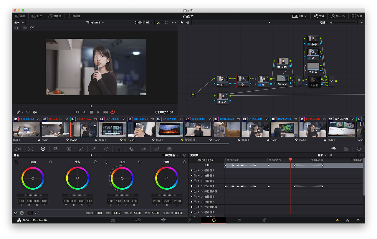Open project settings gear icon
The height and width of the screenshot is (239, 377).
click(x=358, y=220)
